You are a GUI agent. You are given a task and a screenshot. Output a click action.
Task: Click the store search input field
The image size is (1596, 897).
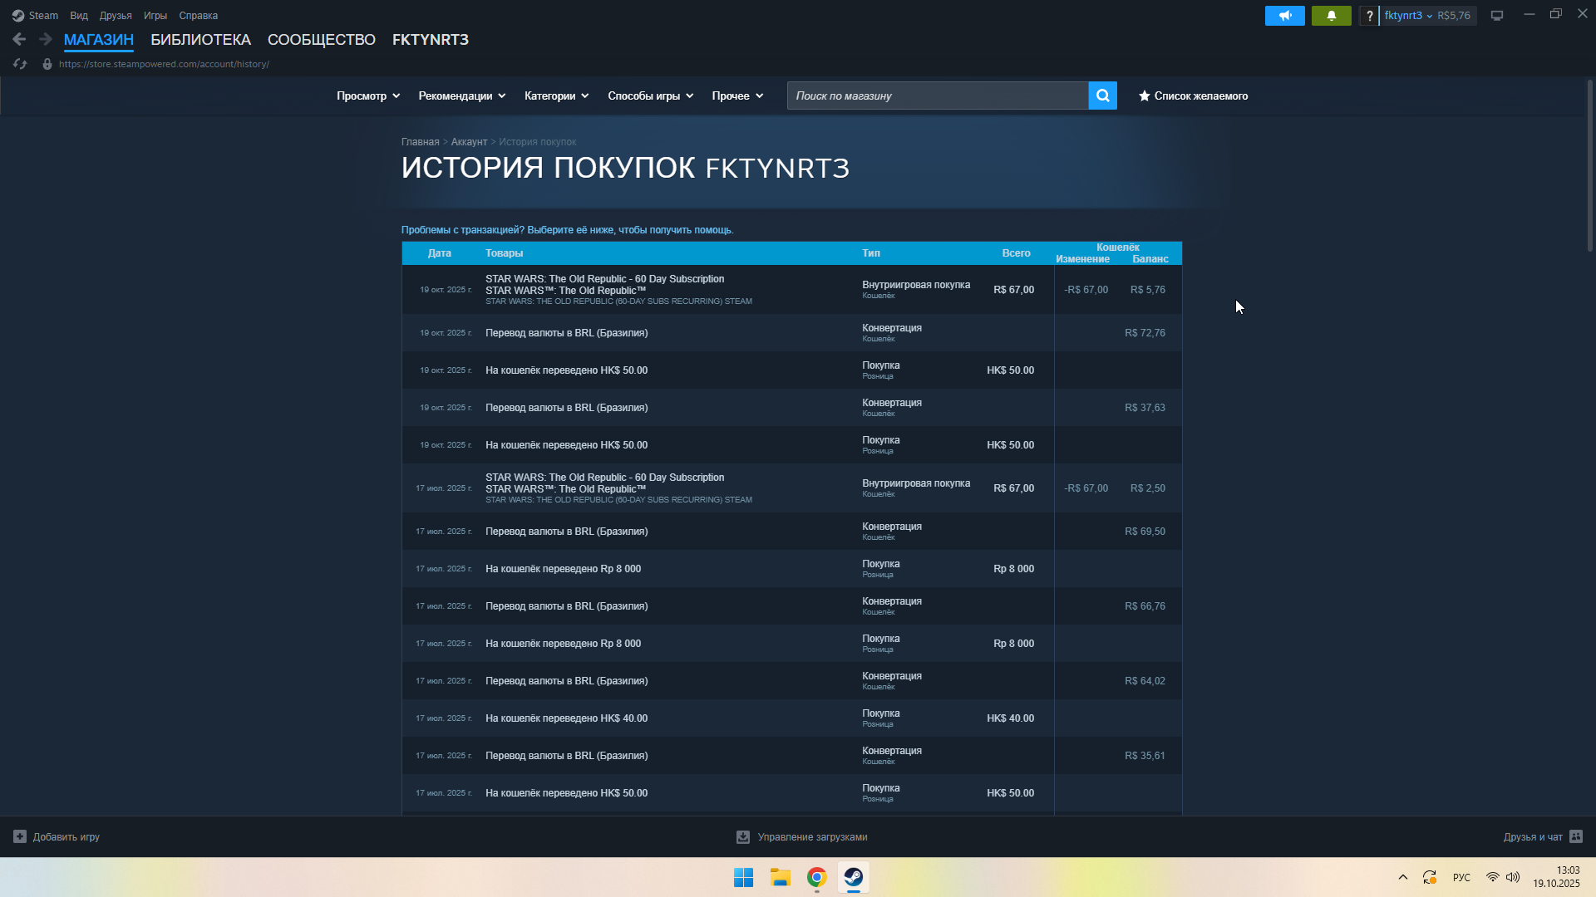point(937,96)
